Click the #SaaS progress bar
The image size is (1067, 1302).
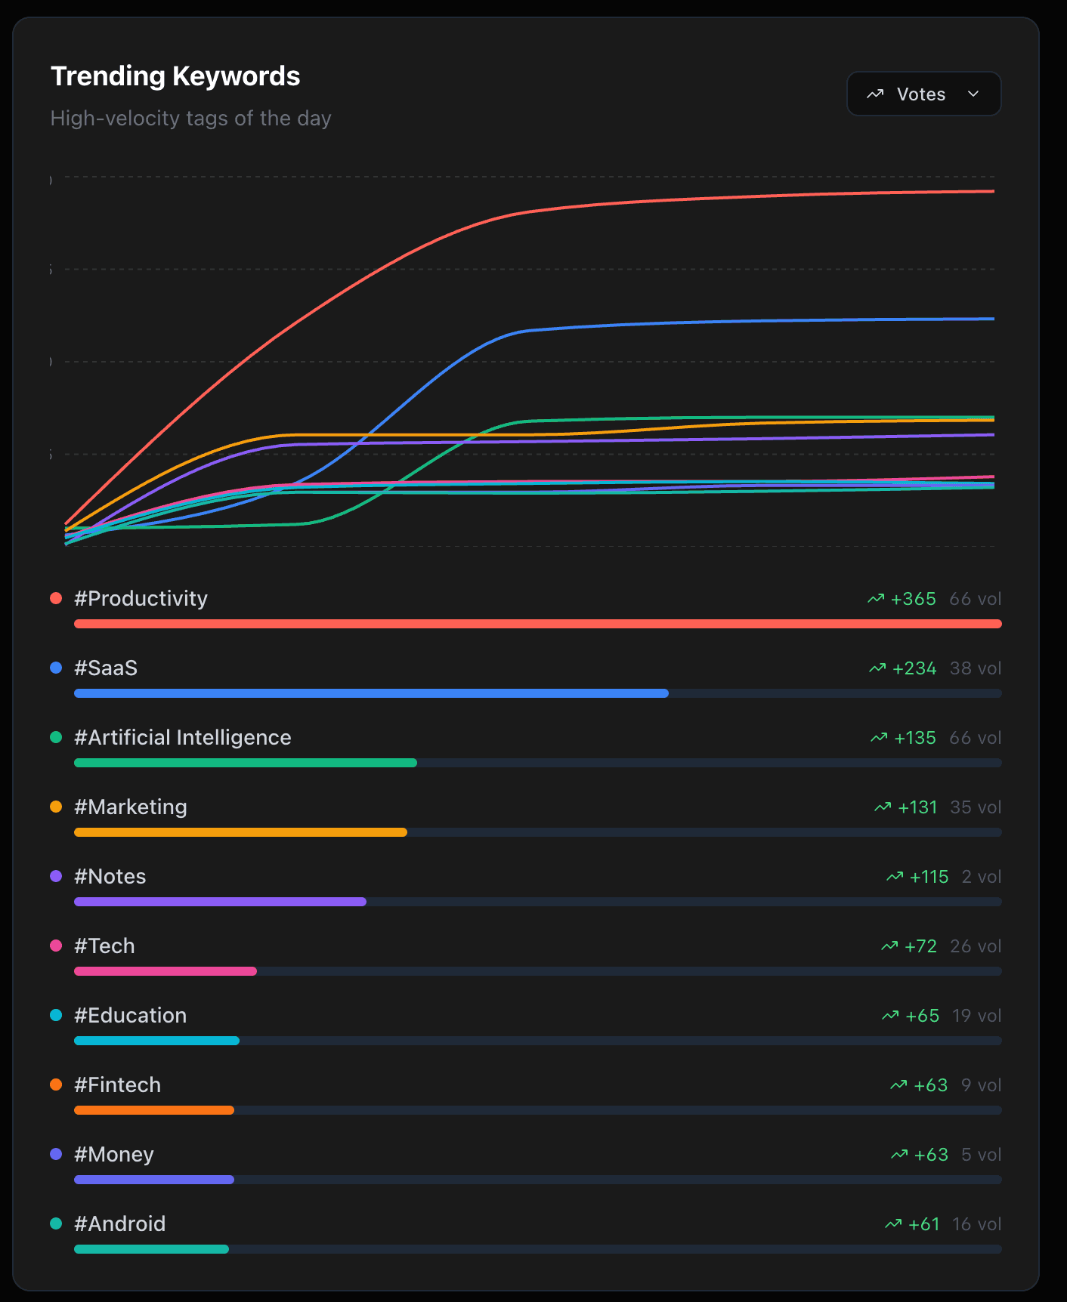(370, 693)
